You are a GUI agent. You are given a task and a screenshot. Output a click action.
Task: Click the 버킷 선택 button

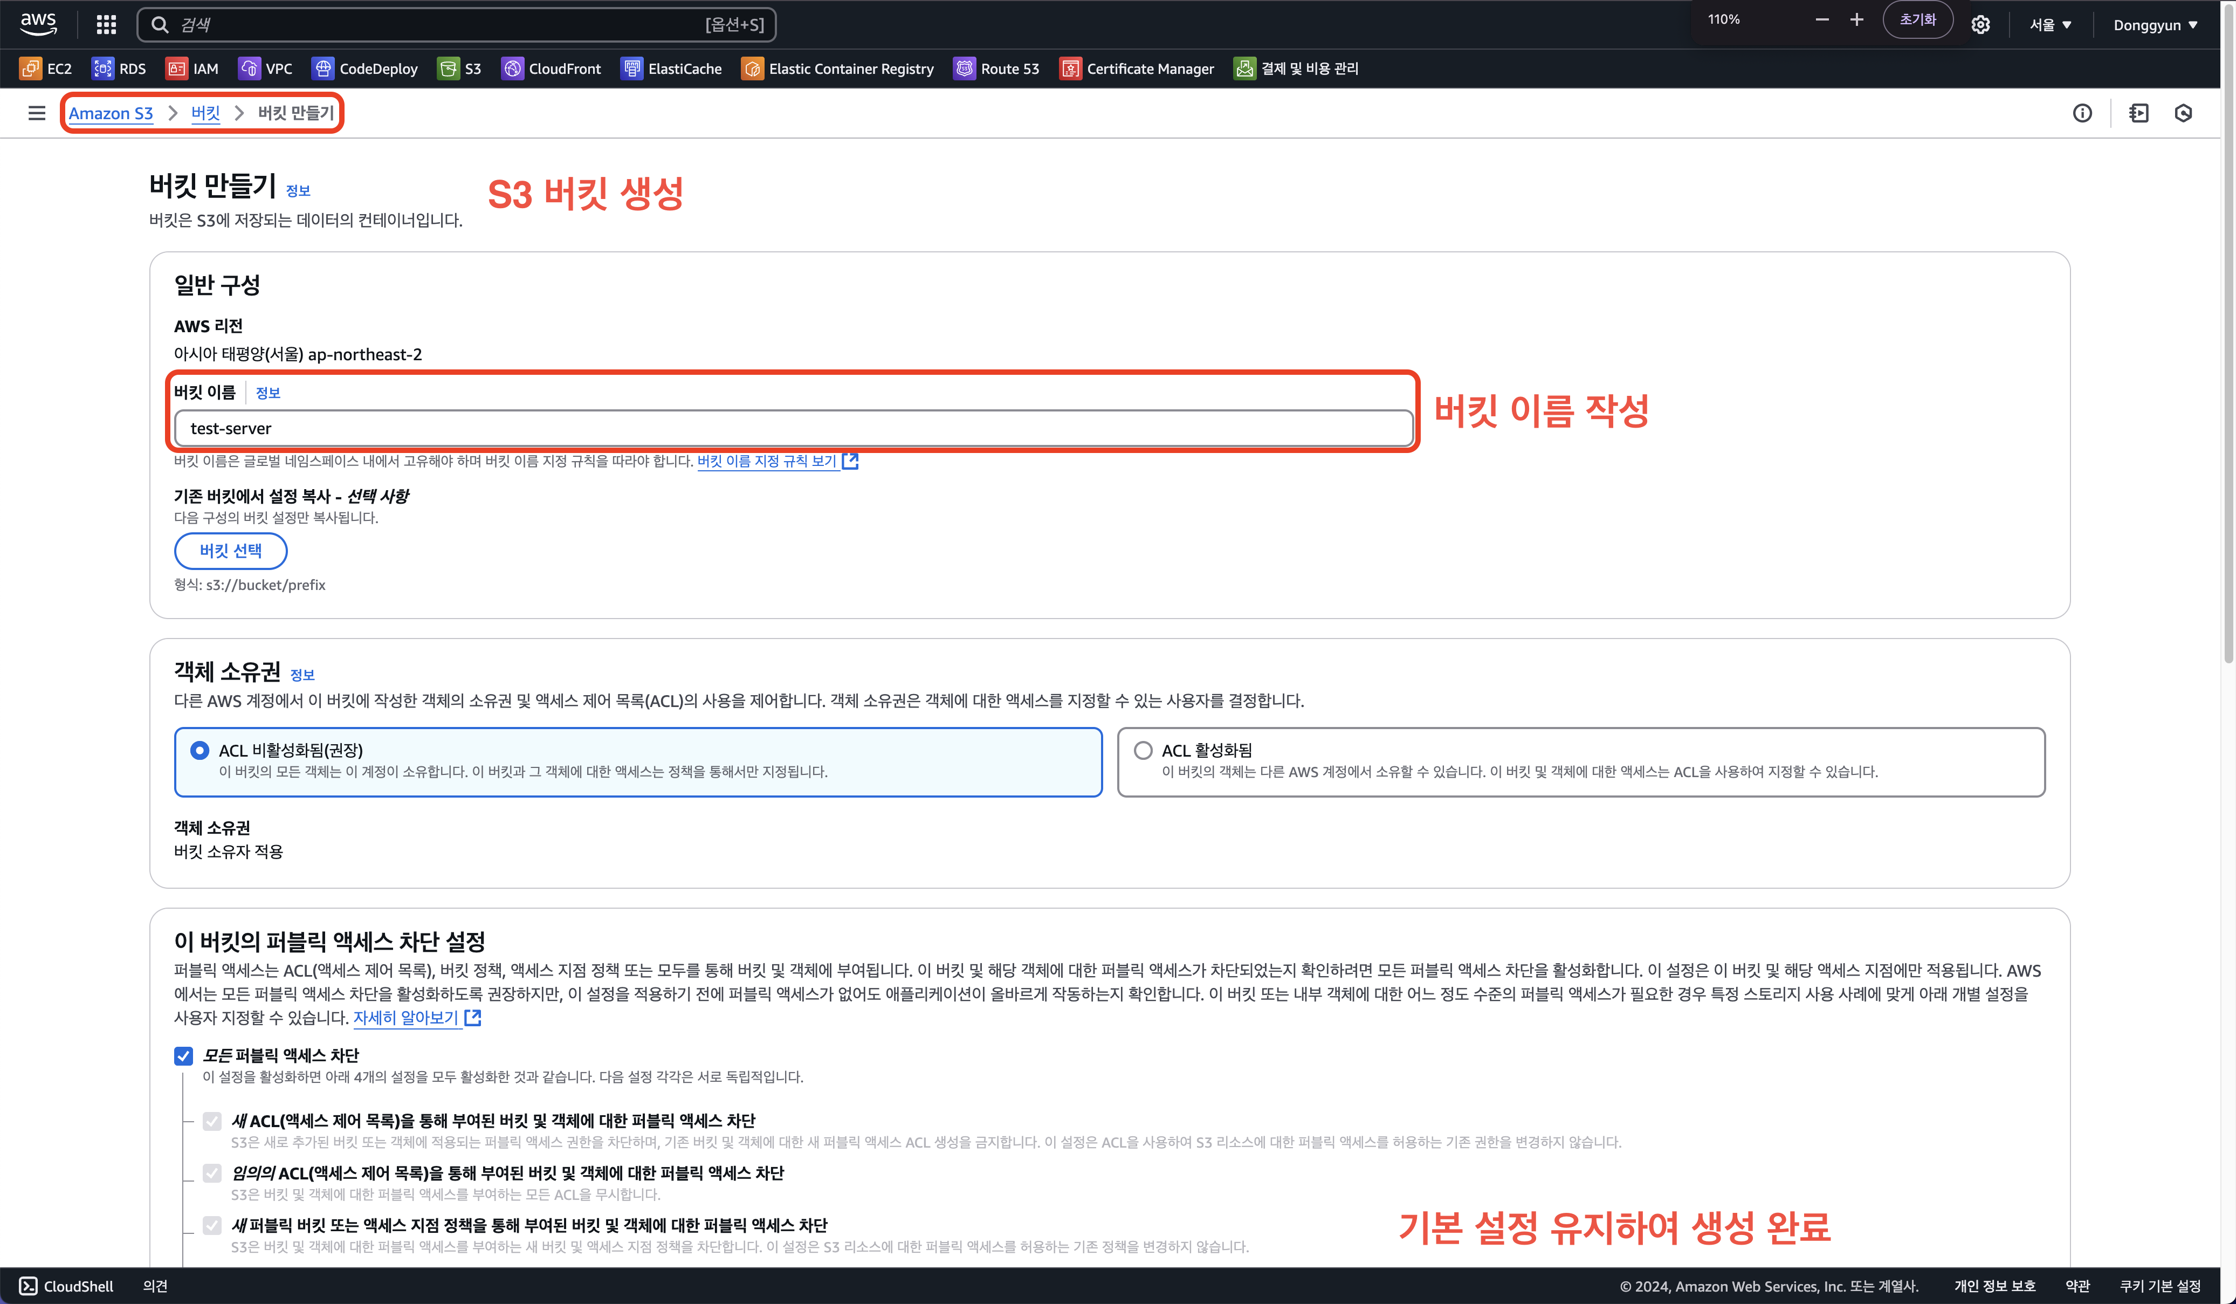(231, 551)
